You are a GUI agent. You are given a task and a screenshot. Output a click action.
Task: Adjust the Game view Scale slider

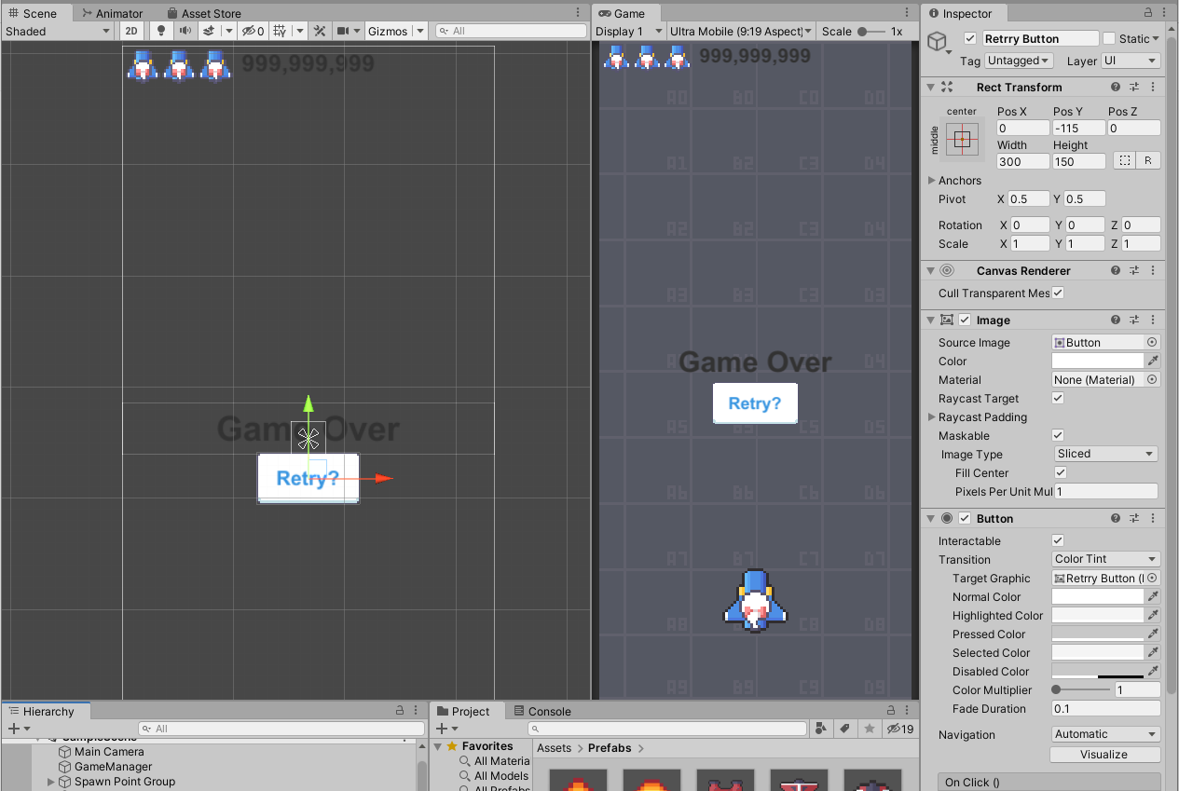pyautogui.click(x=870, y=31)
